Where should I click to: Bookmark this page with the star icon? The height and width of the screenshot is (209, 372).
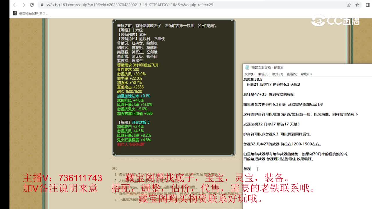357,5
